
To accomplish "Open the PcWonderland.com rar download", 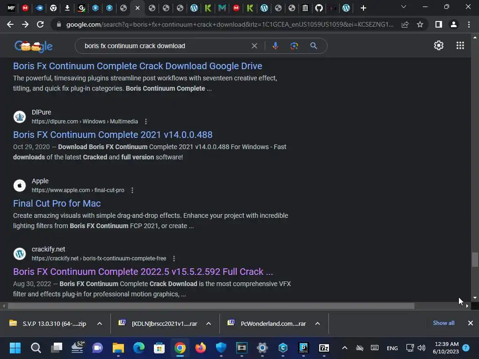I will click(267, 323).
